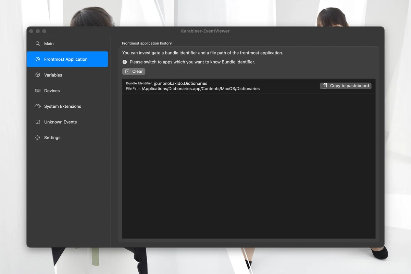Select Frontmost Application in the sidebar
The width and height of the screenshot is (411, 274).
point(67,59)
